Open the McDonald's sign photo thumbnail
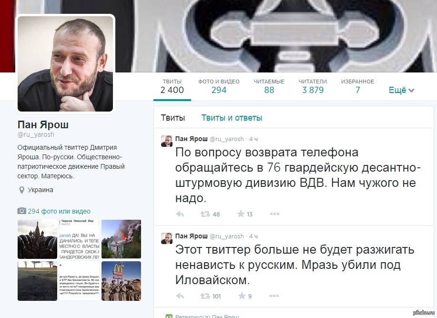The height and width of the screenshot is (318, 437). 121,281
